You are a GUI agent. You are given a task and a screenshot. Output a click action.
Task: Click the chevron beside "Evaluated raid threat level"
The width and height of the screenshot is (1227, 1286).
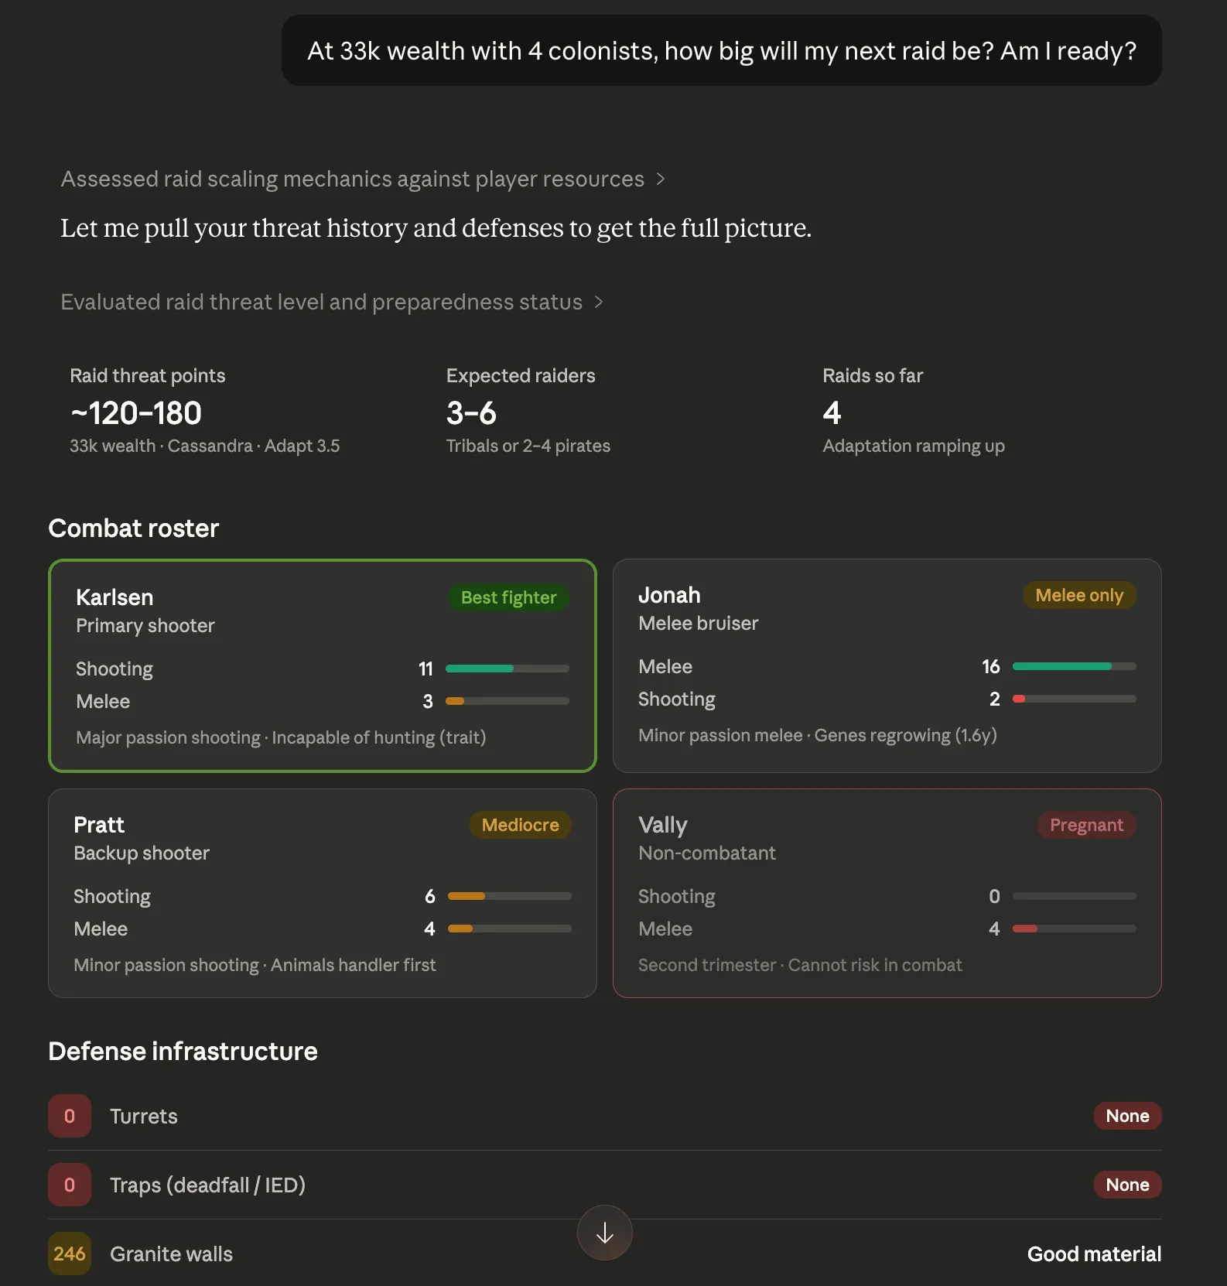[x=599, y=302]
